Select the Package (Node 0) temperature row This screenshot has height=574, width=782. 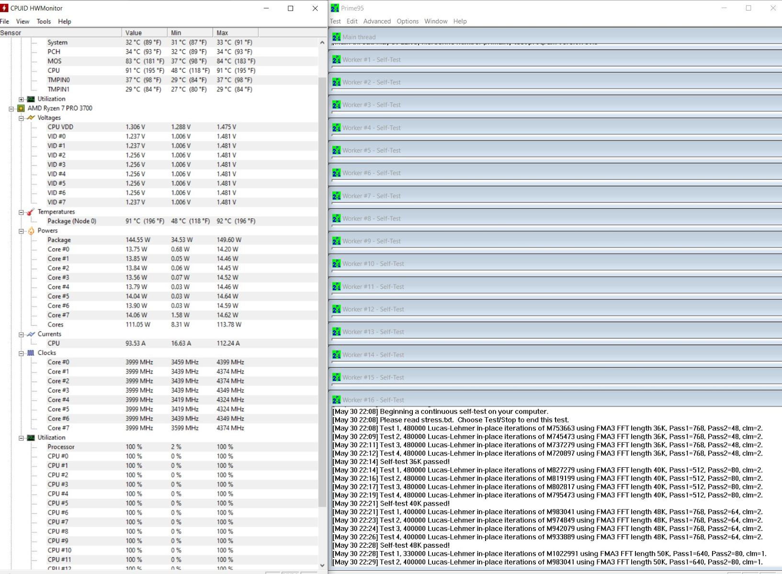159,221
